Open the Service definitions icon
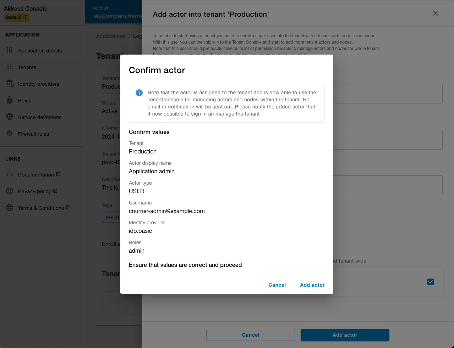This screenshot has width=454, height=348. click(10, 117)
